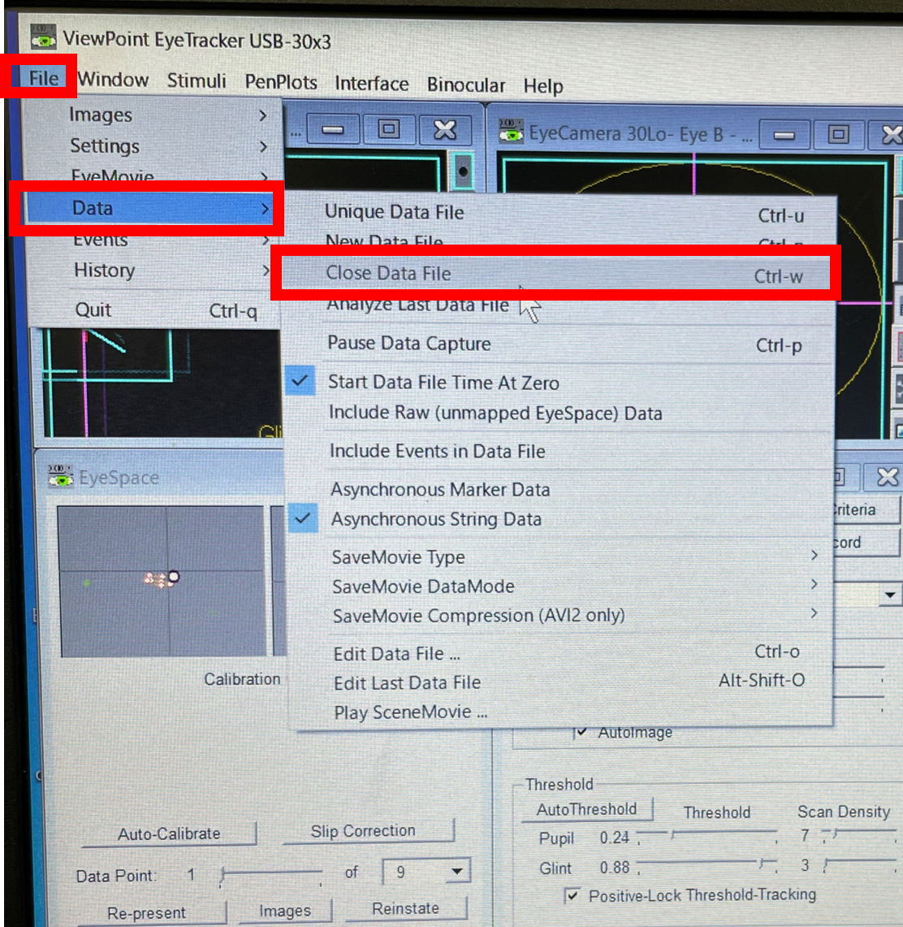Click the ViewPoint EyeTracker title bar icon
This screenshot has width=903, height=927.
pos(43,37)
